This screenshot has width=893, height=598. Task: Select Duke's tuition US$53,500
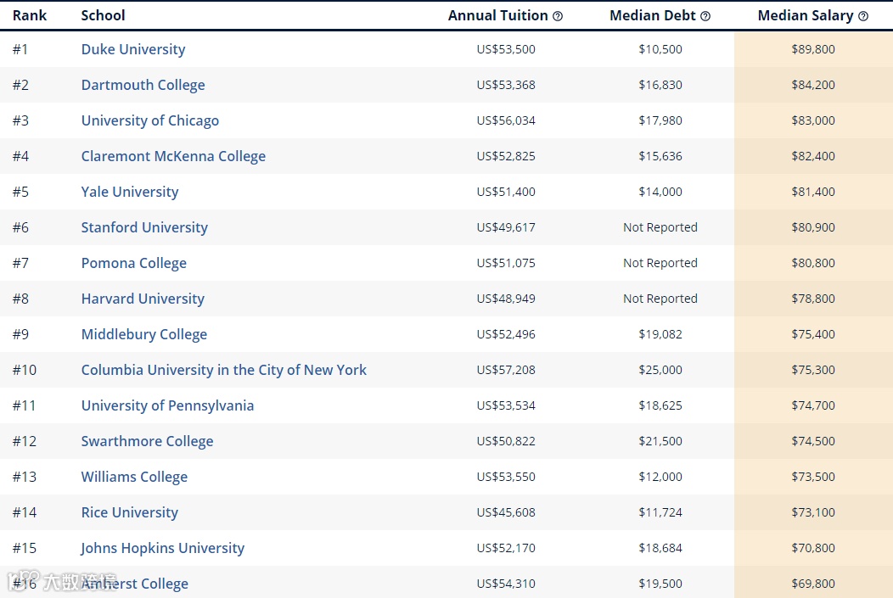point(506,49)
